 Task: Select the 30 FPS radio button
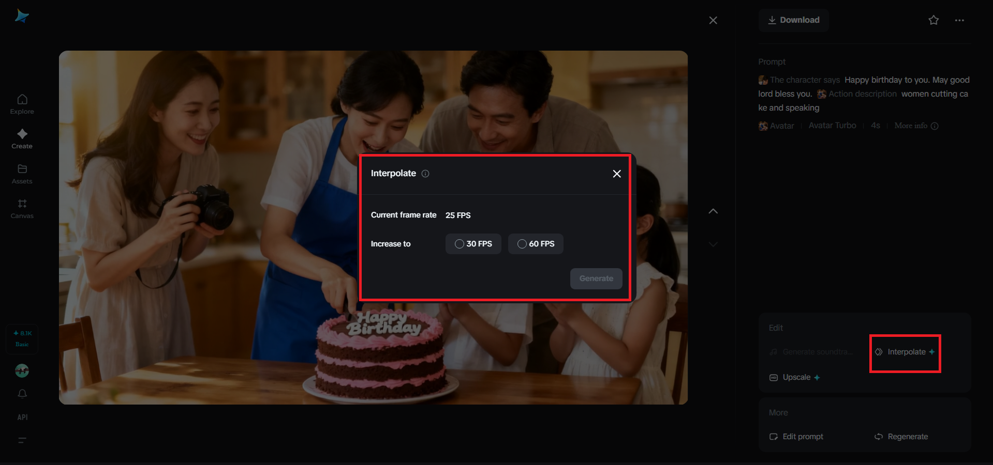pyautogui.click(x=472, y=243)
